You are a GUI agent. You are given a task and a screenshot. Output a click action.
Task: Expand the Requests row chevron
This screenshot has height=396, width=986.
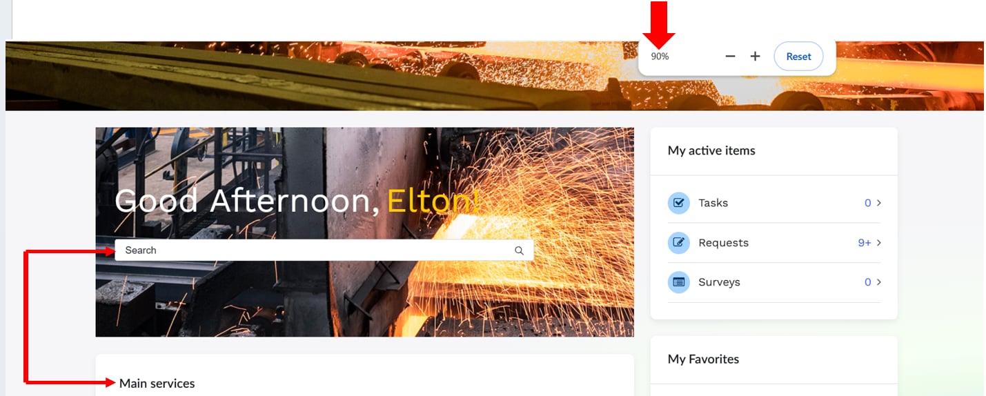(x=878, y=243)
